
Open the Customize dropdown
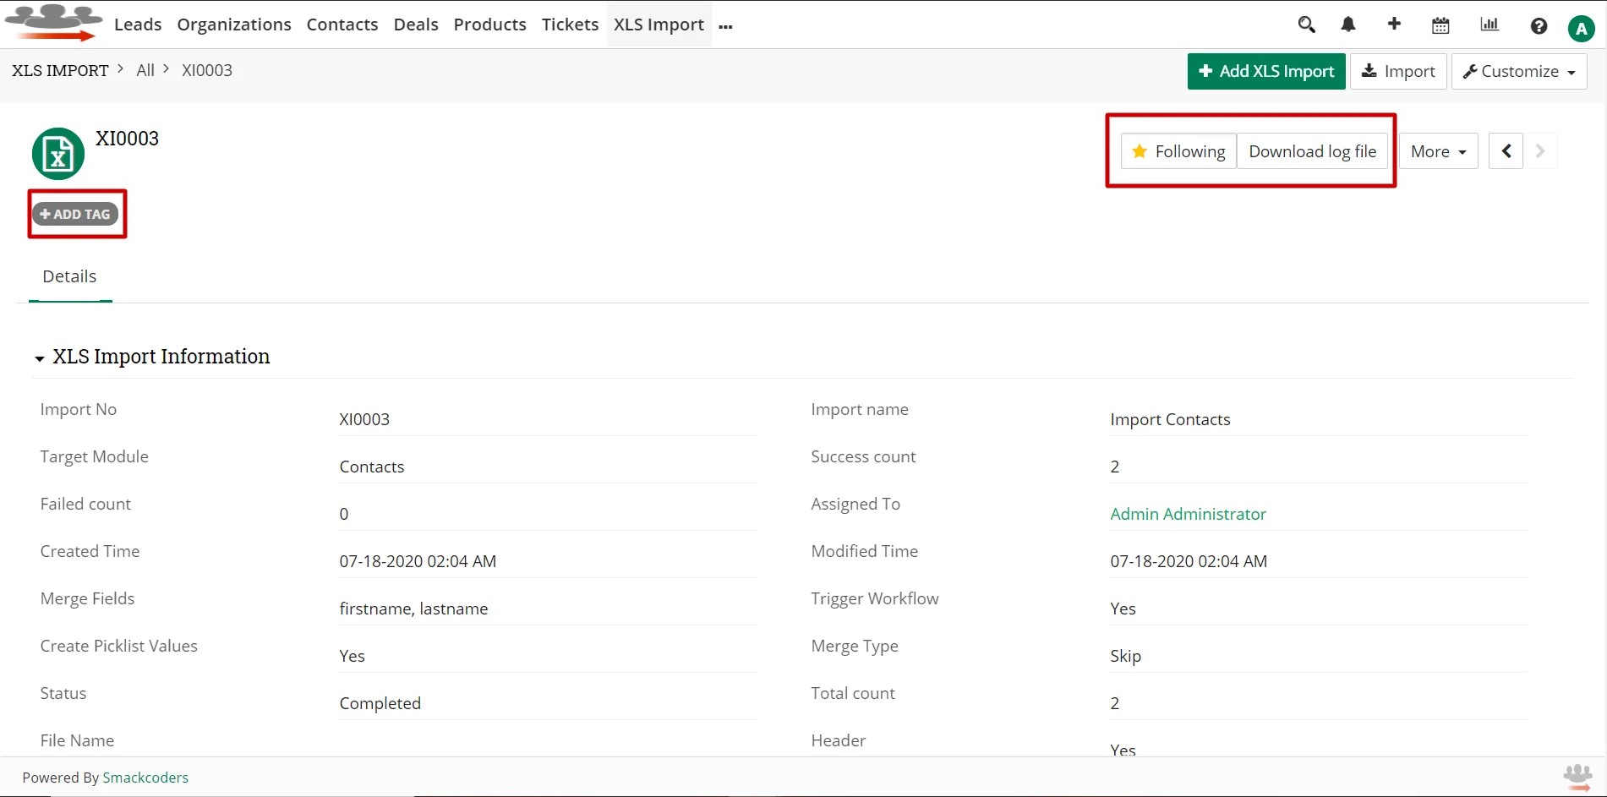[1518, 71]
